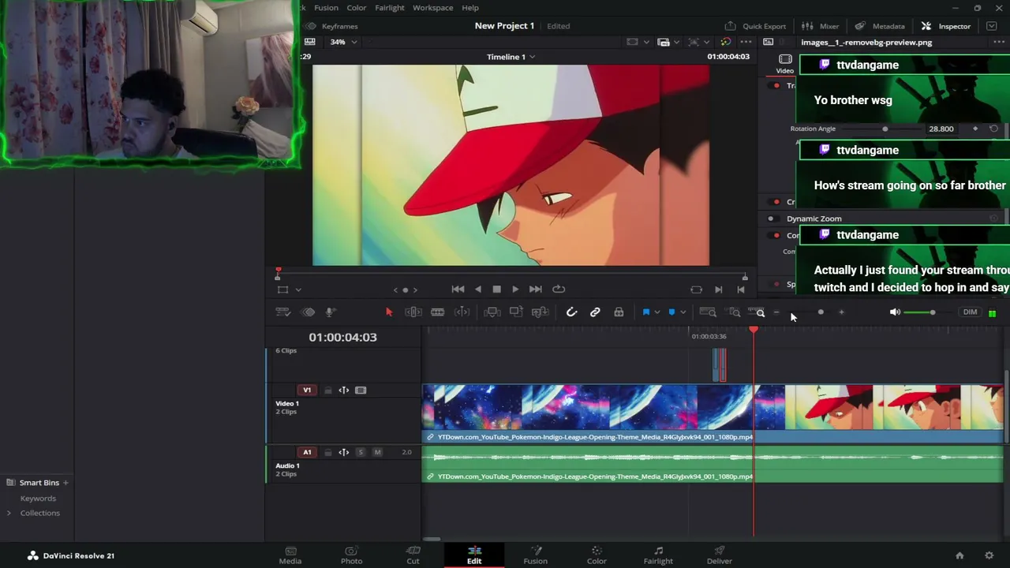Stop playback in the viewer
The image size is (1010, 568).
pyautogui.click(x=496, y=290)
